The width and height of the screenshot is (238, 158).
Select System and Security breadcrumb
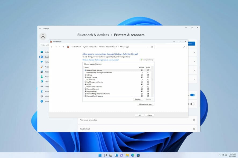[90, 47]
